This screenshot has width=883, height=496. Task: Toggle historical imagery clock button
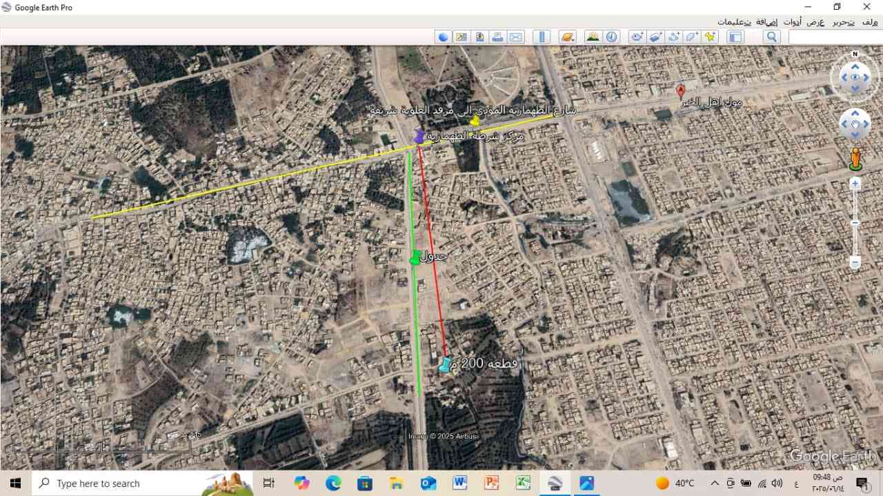[611, 37]
